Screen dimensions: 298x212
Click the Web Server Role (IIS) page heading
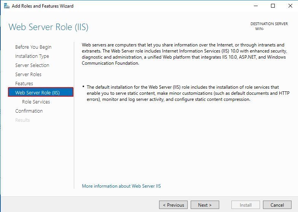click(x=48, y=27)
